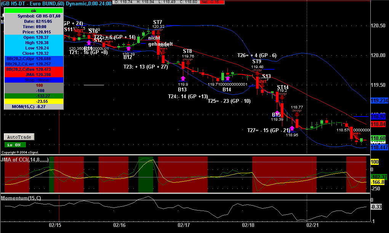Click the blue 119.234 price axis marker
This screenshot has height=233, width=389.
point(379,101)
